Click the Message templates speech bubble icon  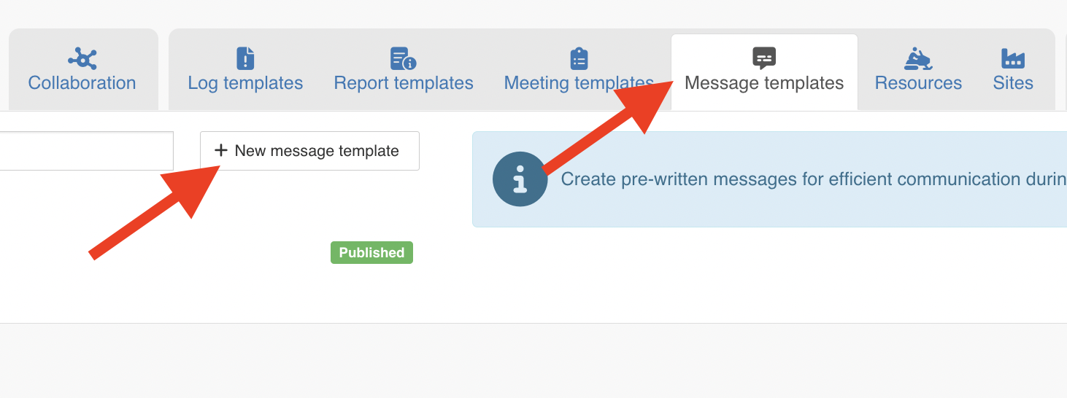click(x=764, y=58)
